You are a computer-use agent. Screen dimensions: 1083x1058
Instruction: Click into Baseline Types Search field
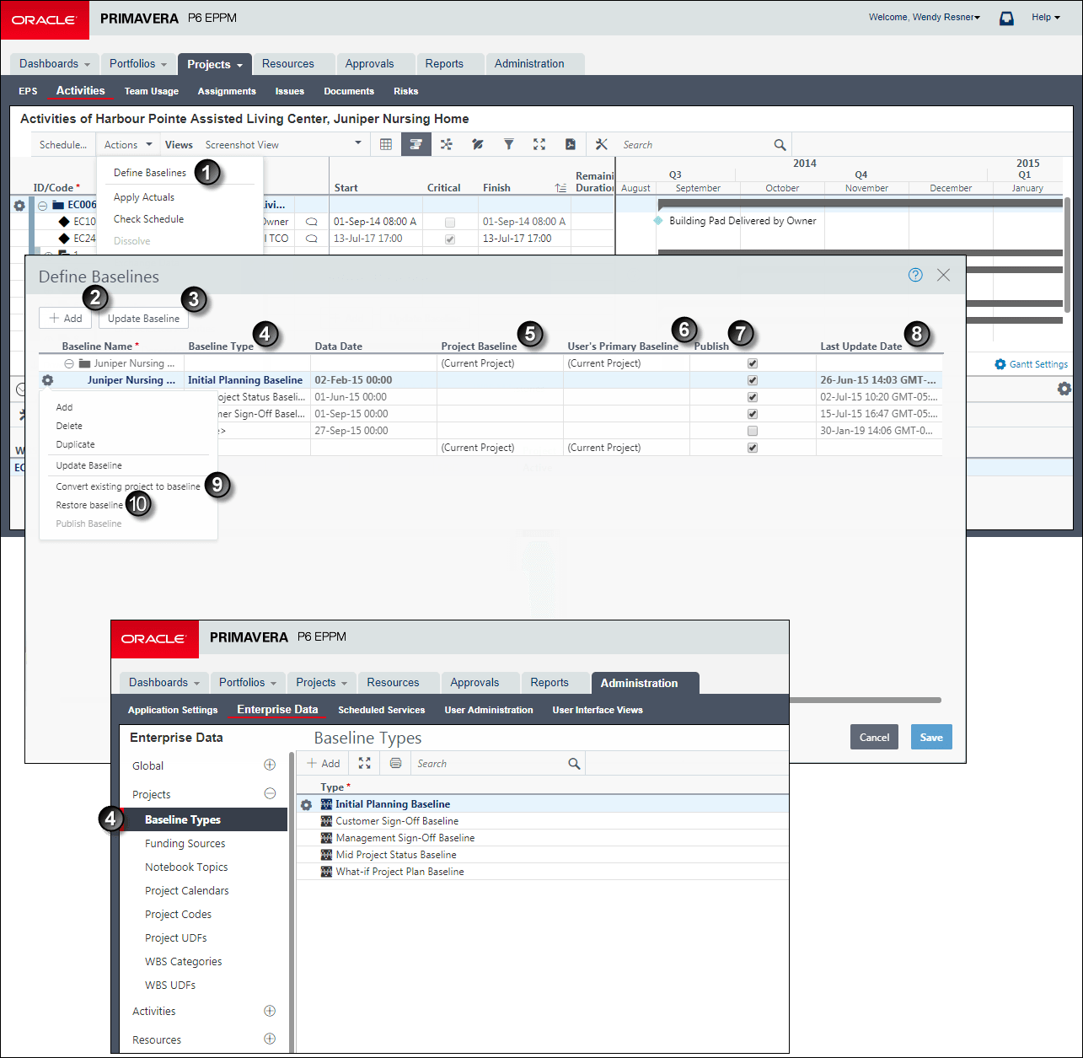click(491, 764)
